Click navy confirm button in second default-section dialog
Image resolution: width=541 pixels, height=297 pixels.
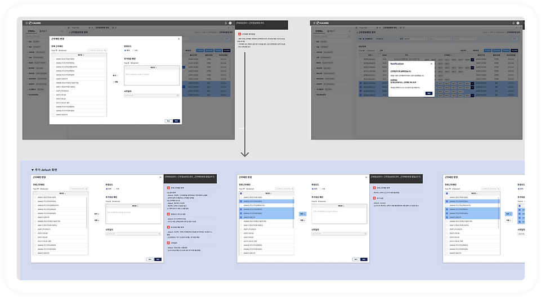coord(364,259)
